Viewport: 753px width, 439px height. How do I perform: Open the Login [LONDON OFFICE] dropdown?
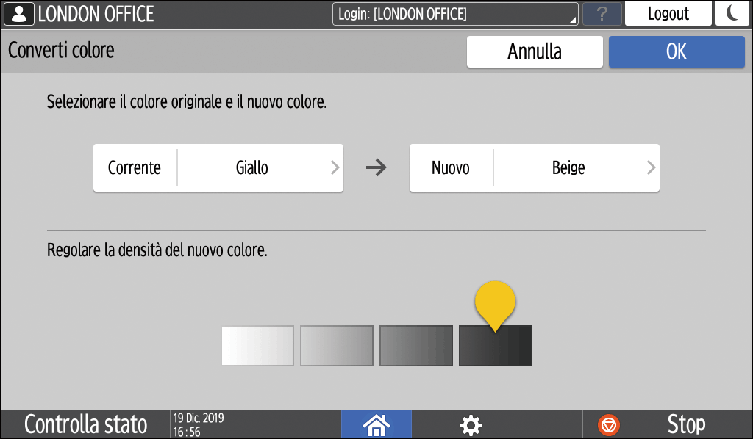click(x=456, y=13)
